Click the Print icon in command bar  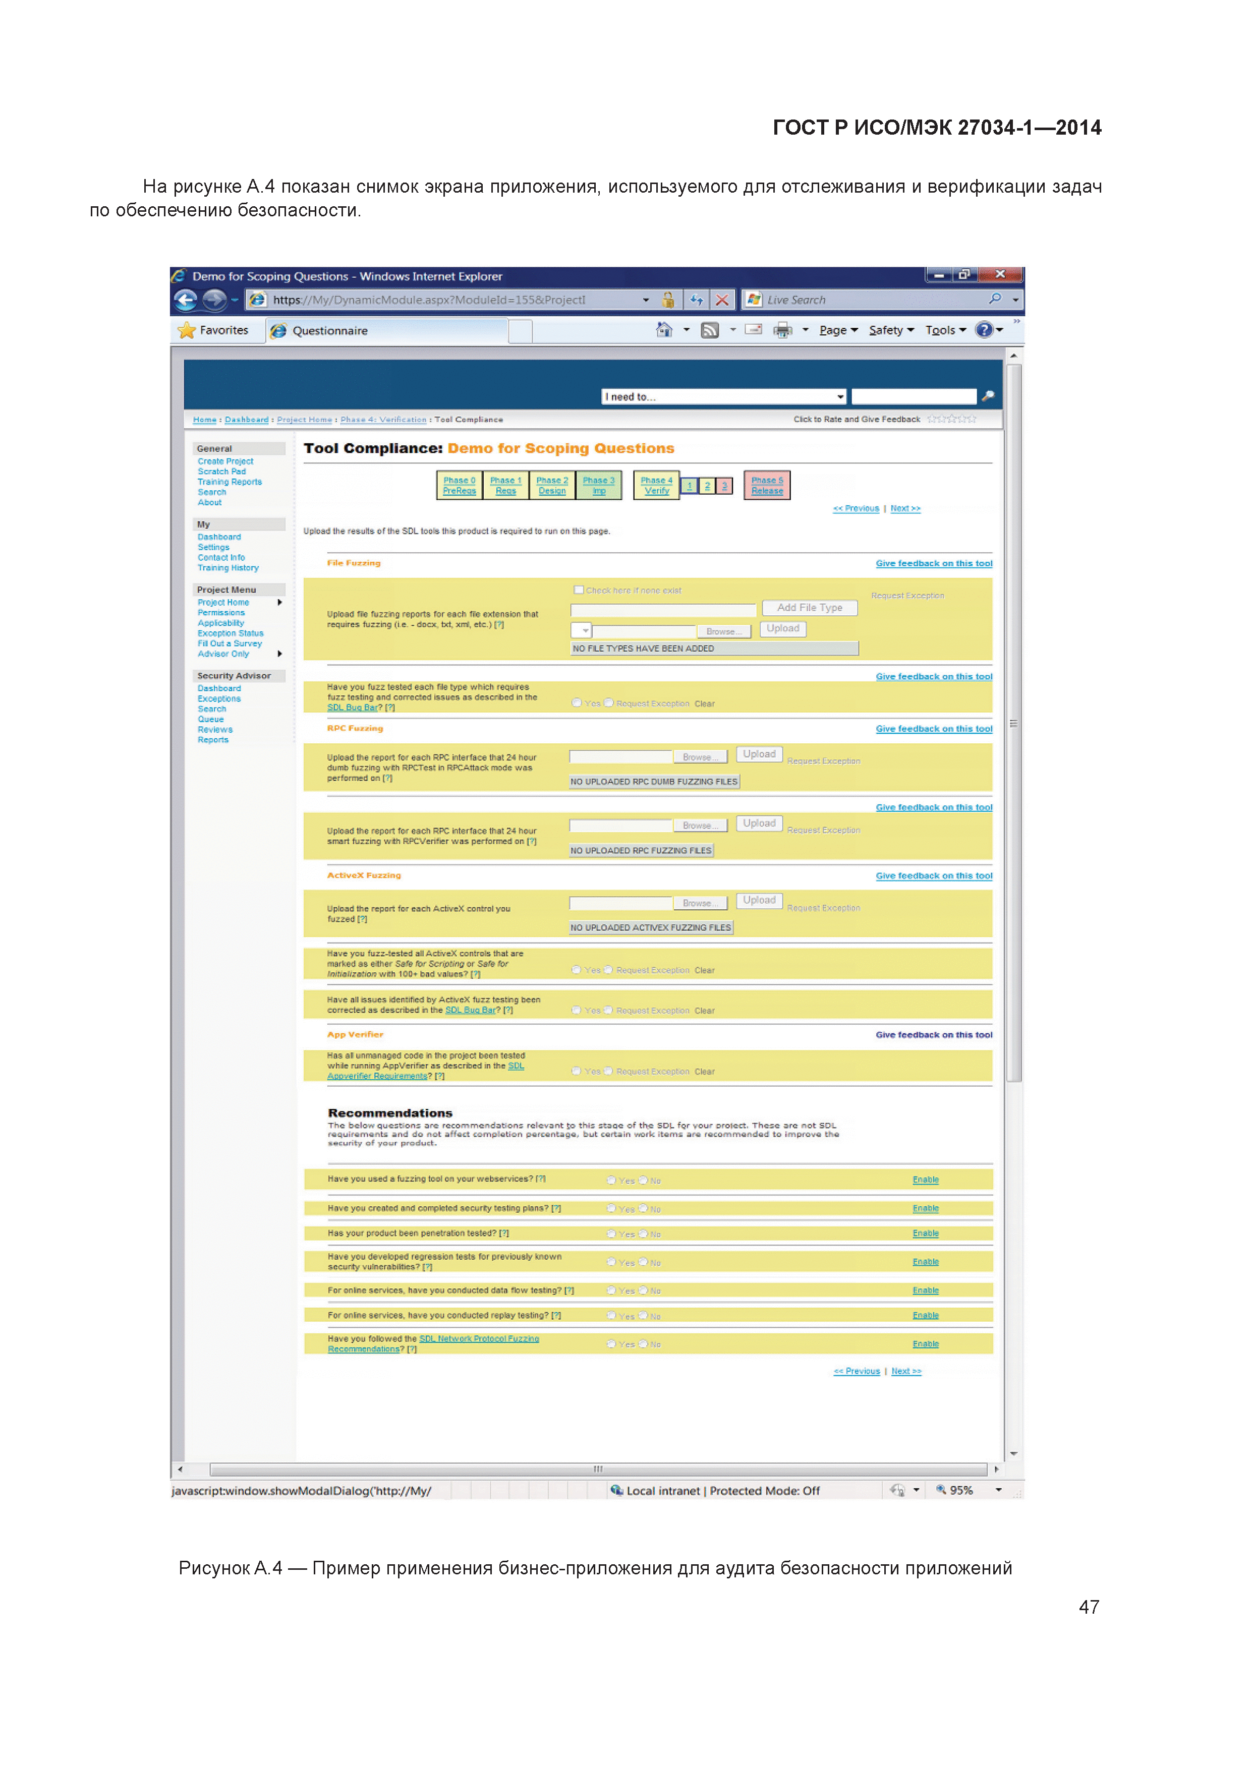pyautogui.click(x=782, y=330)
